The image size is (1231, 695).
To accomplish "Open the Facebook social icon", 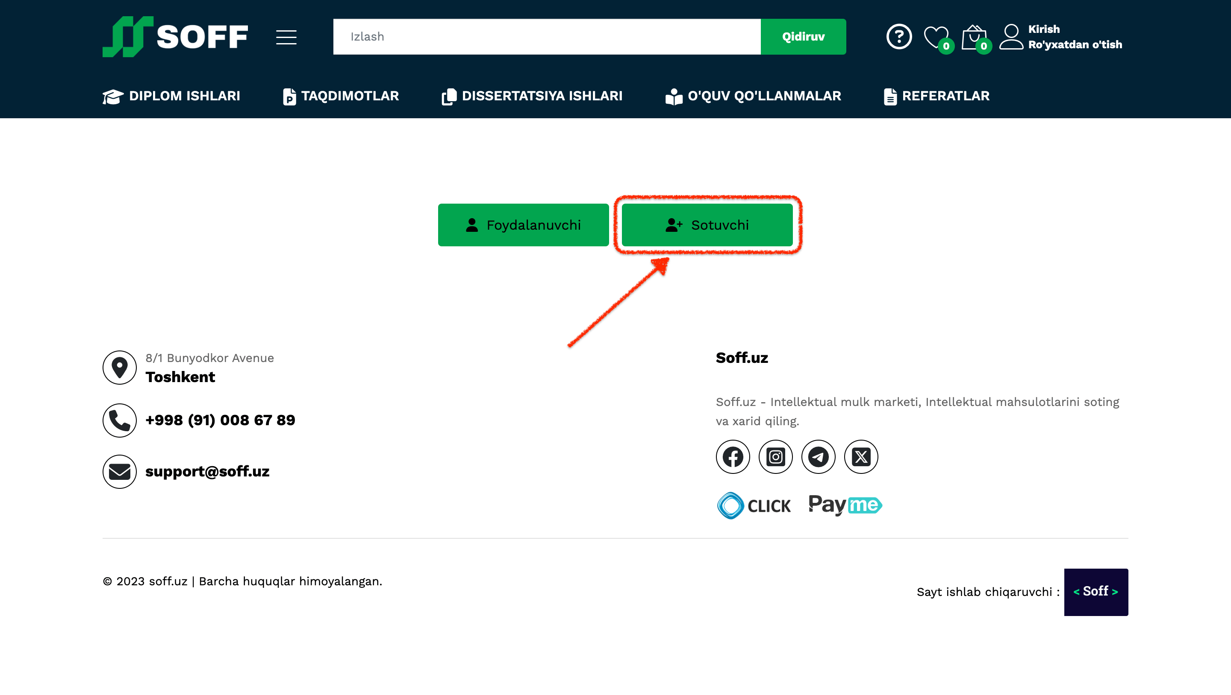I will (x=733, y=457).
